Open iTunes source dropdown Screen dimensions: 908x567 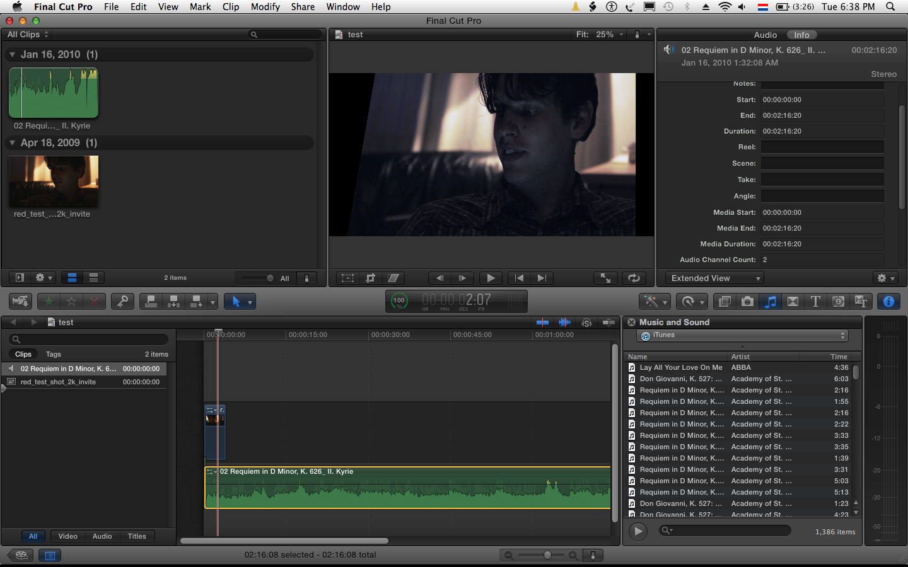743,336
